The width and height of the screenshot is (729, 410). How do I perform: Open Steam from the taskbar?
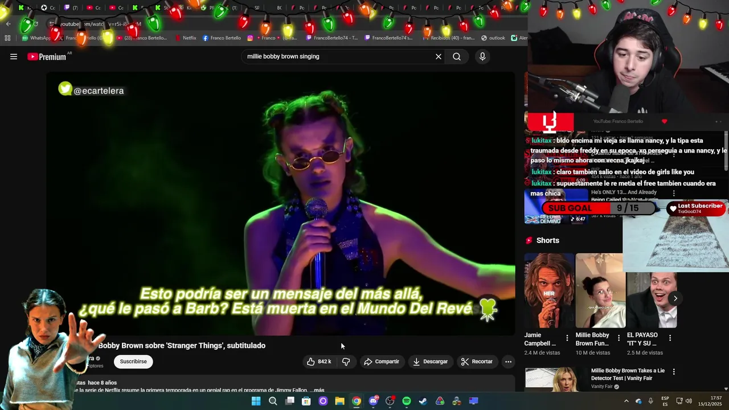click(x=423, y=401)
